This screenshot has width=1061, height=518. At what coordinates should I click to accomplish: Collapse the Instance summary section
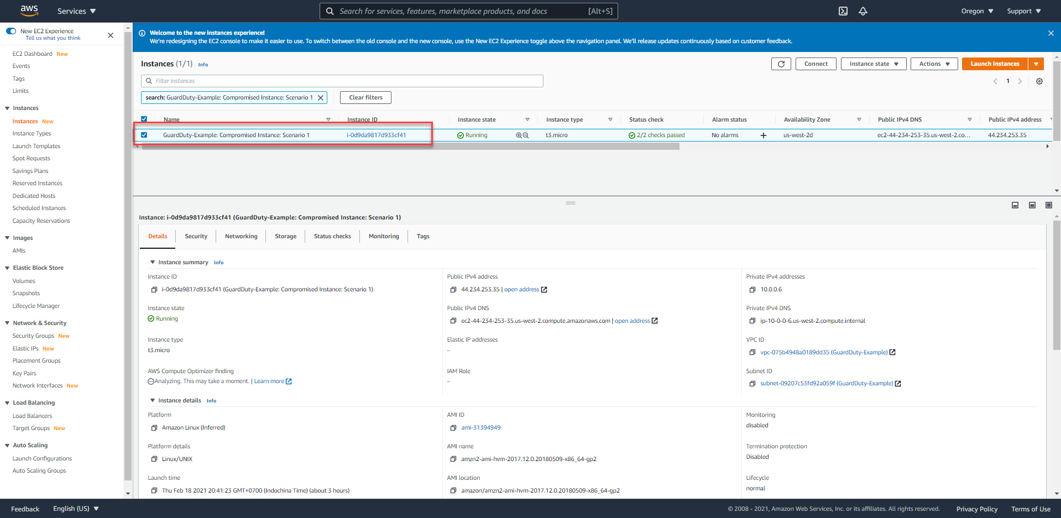[x=153, y=263]
